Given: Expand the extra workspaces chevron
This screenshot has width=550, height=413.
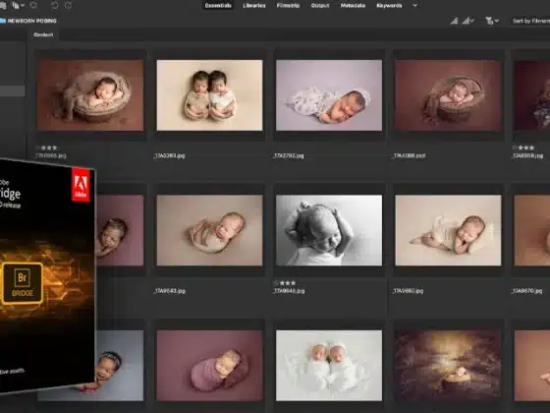Looking at the screenshot, I should 414,6.
